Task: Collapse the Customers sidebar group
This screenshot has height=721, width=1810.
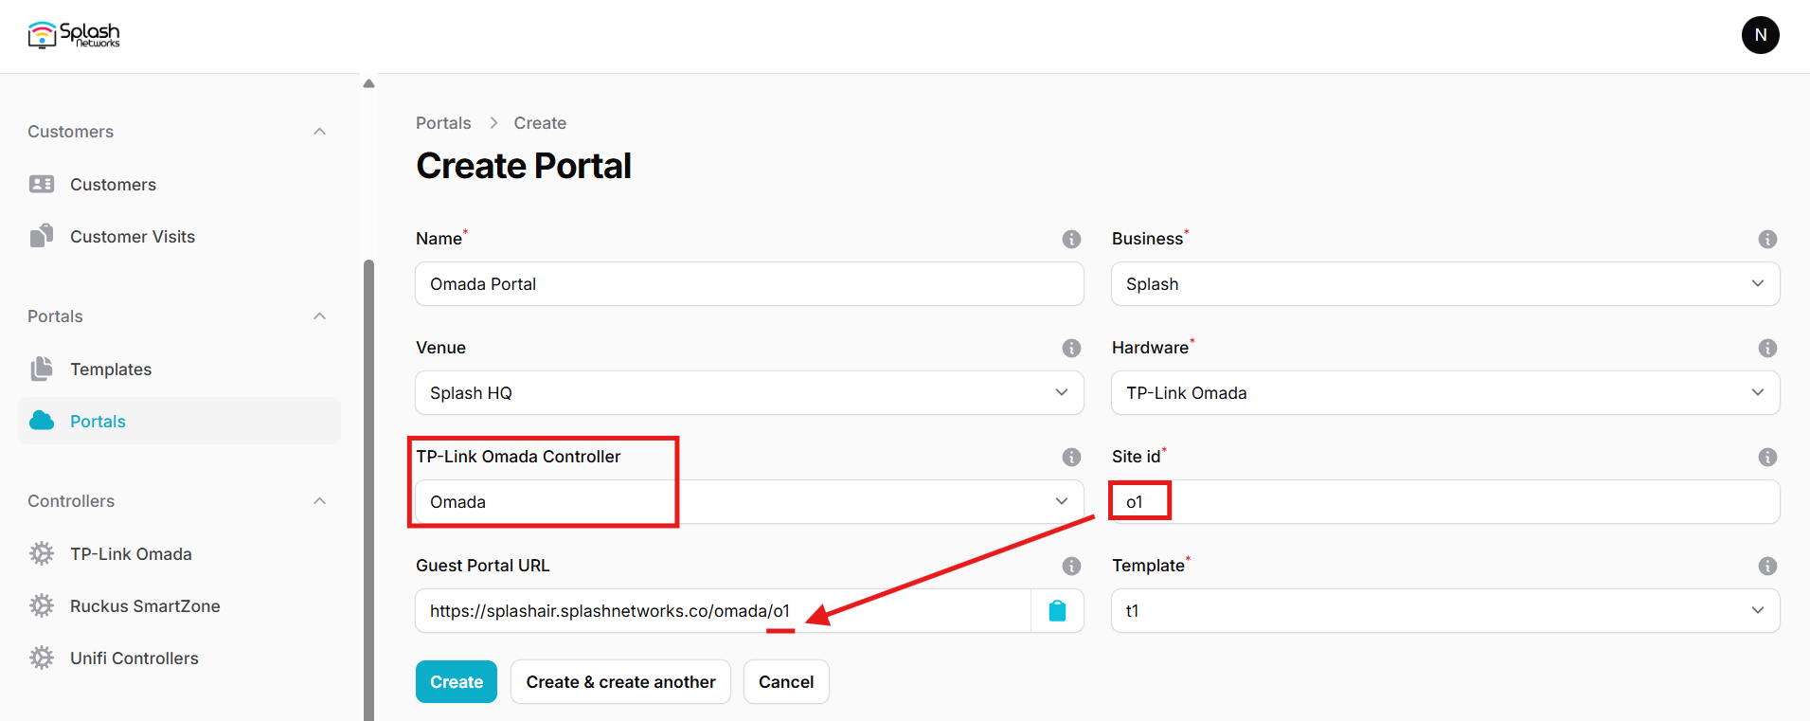Action: (x=320, y=132)
